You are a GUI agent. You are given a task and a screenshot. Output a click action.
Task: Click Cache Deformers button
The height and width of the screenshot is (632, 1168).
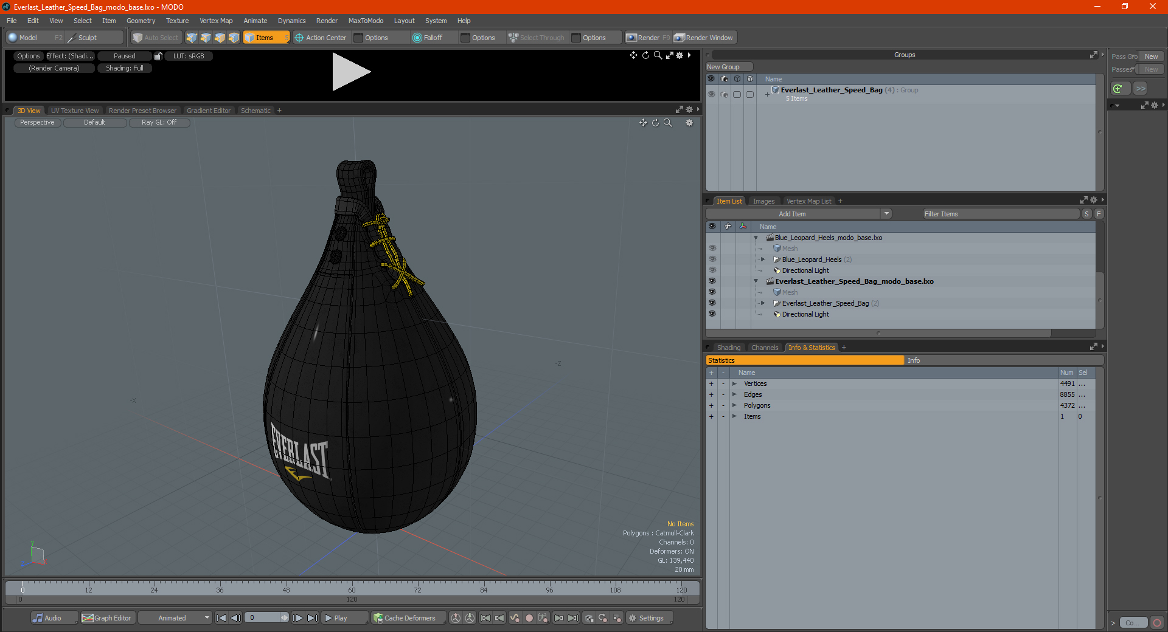coord(409,618)
